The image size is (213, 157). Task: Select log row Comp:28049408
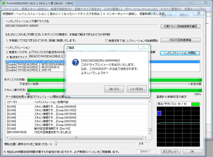(x=77, y=106)
